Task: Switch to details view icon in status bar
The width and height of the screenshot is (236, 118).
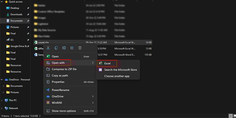Action: click(x=231, y=116)
